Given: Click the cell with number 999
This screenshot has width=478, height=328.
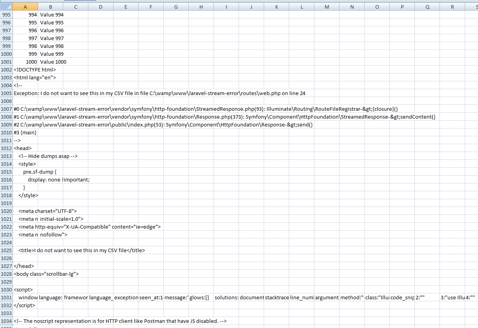Looking at the screenshot, I should (x=26, y=54).
